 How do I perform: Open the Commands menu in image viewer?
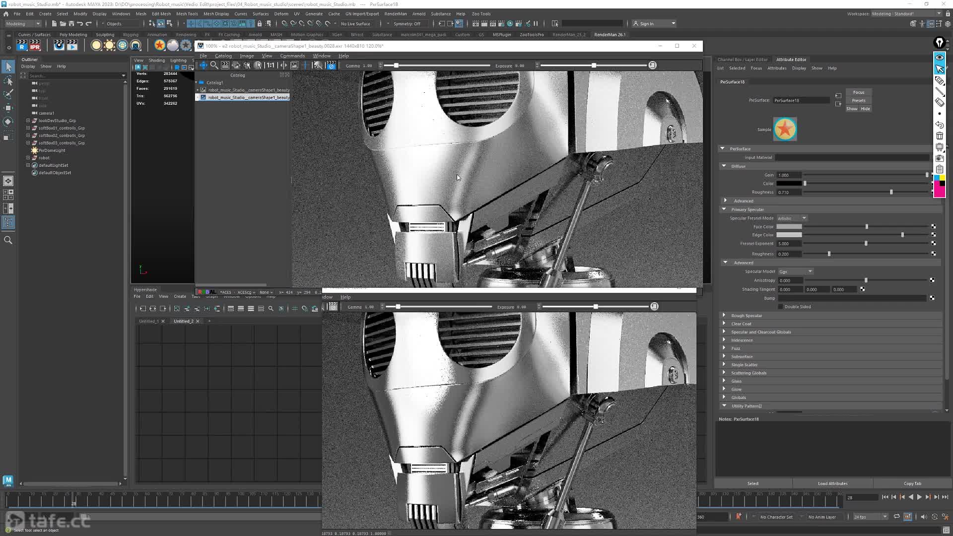pyautogui.click(x=292, y=56)
